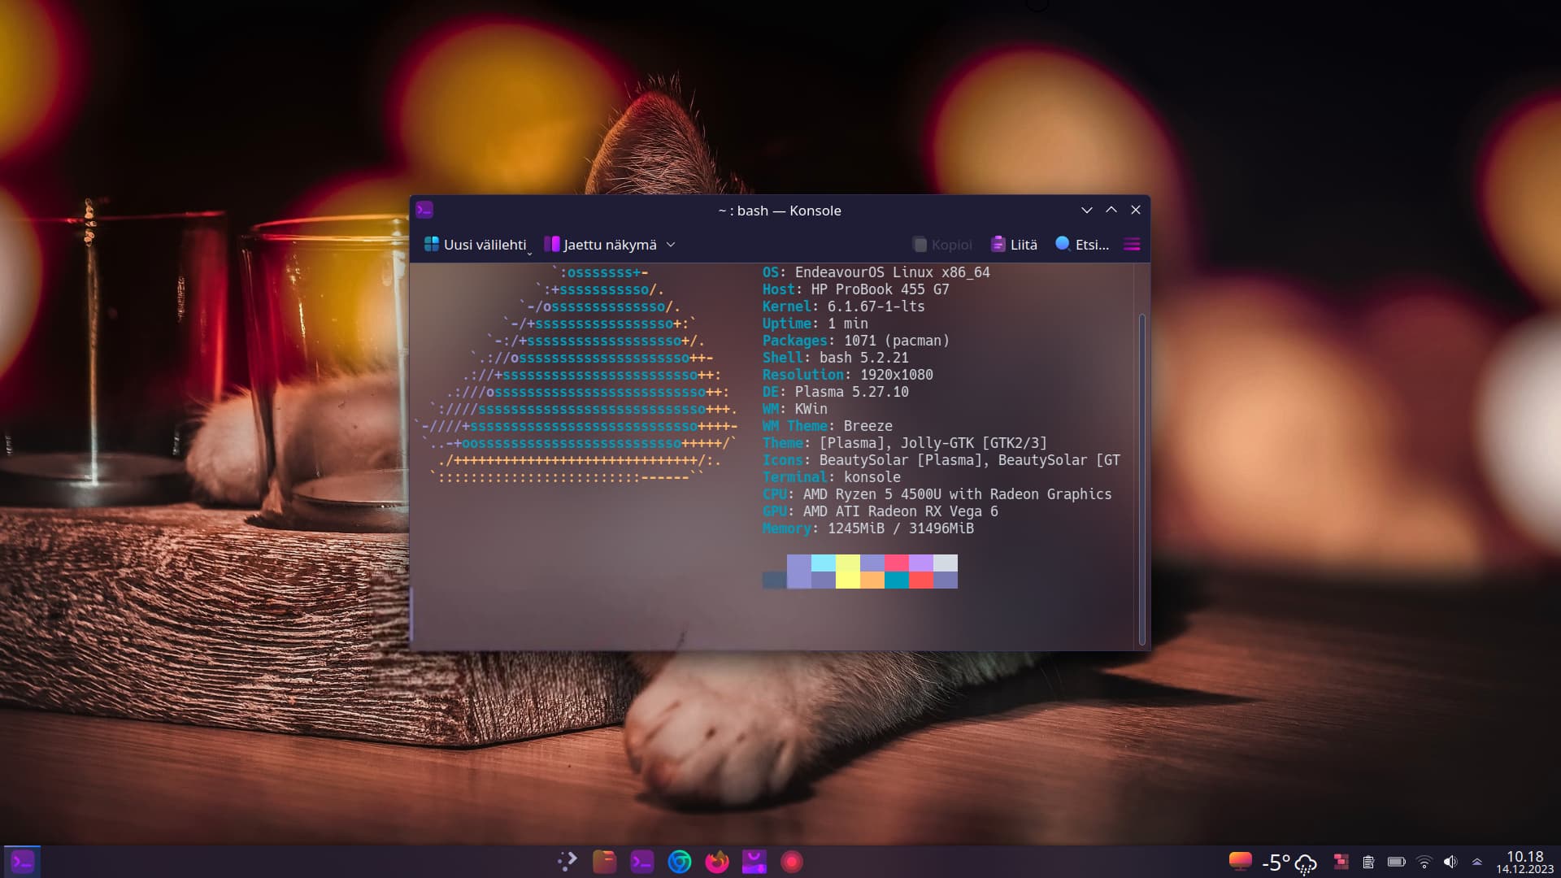The image size is (1561, 878).
Task: Launch the file manager from the taskbar
Action: coord(605,862)
